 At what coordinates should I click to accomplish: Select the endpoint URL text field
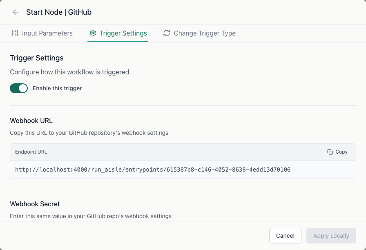tap(183, 169)
